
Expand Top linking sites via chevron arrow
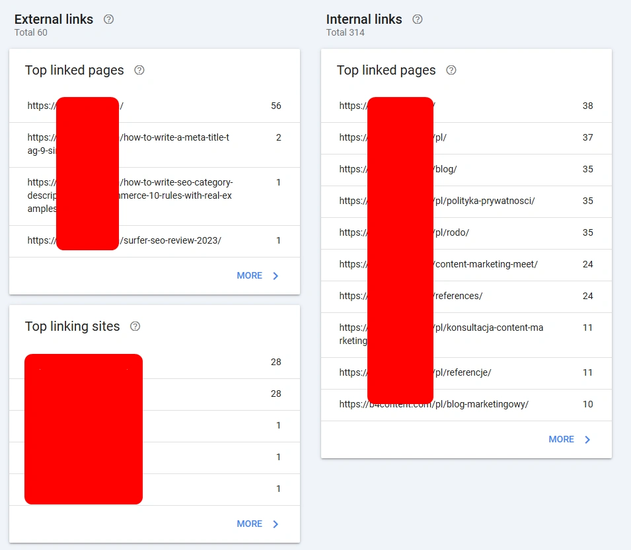coord(276,524)
